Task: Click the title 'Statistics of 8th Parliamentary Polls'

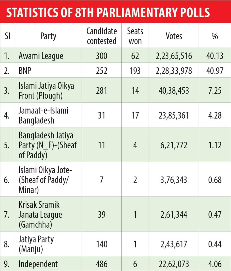Action: click(x=108, y=12)
